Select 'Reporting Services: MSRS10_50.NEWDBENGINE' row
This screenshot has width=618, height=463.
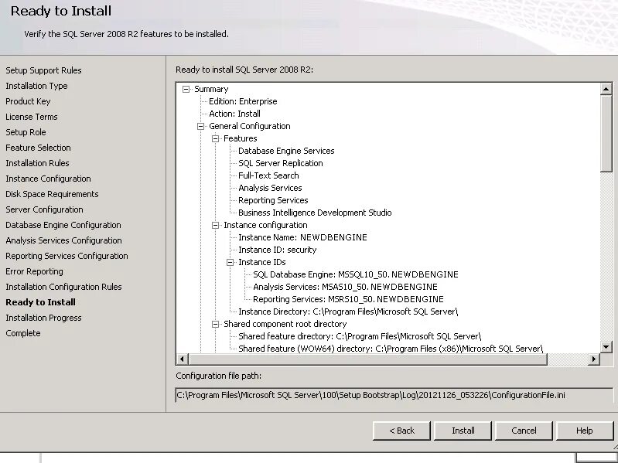coord(348,299)
